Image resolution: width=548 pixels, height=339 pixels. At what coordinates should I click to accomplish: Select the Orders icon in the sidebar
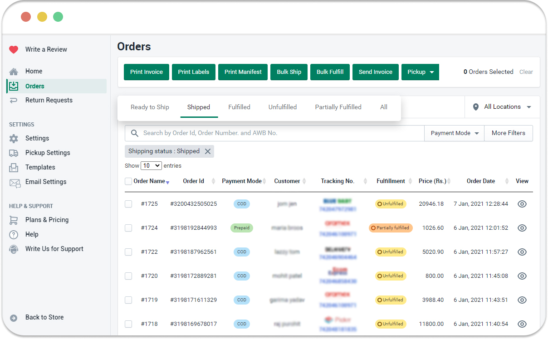(x=15, y=85)
